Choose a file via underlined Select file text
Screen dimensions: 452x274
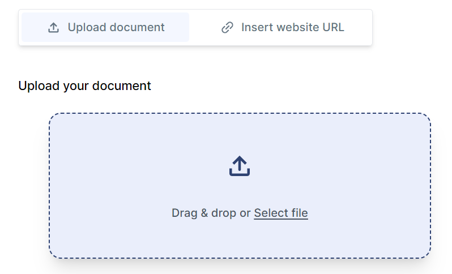click(281, 213)
